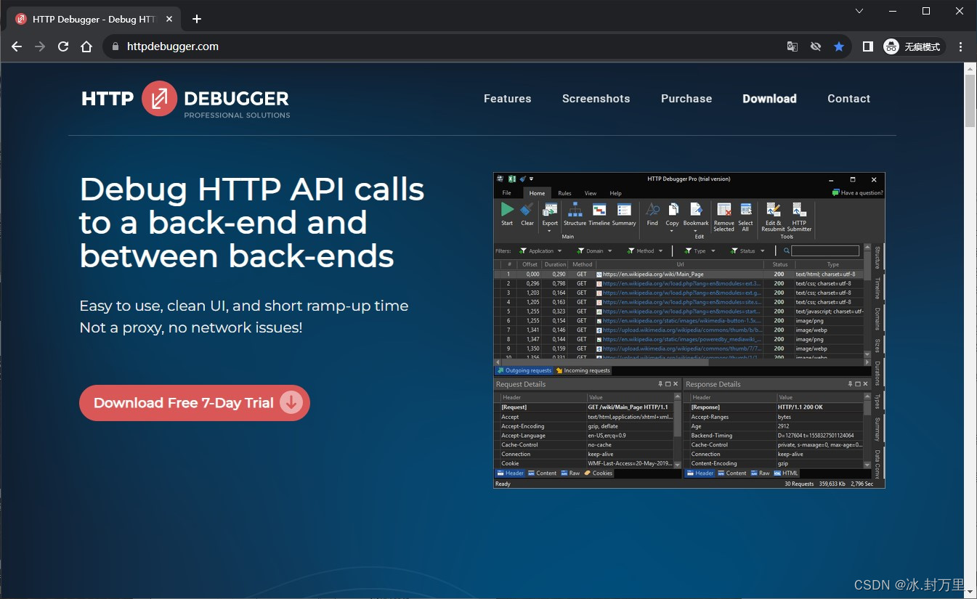
Task: Close the HTTP Debugger tab
Action: (171, 19)
